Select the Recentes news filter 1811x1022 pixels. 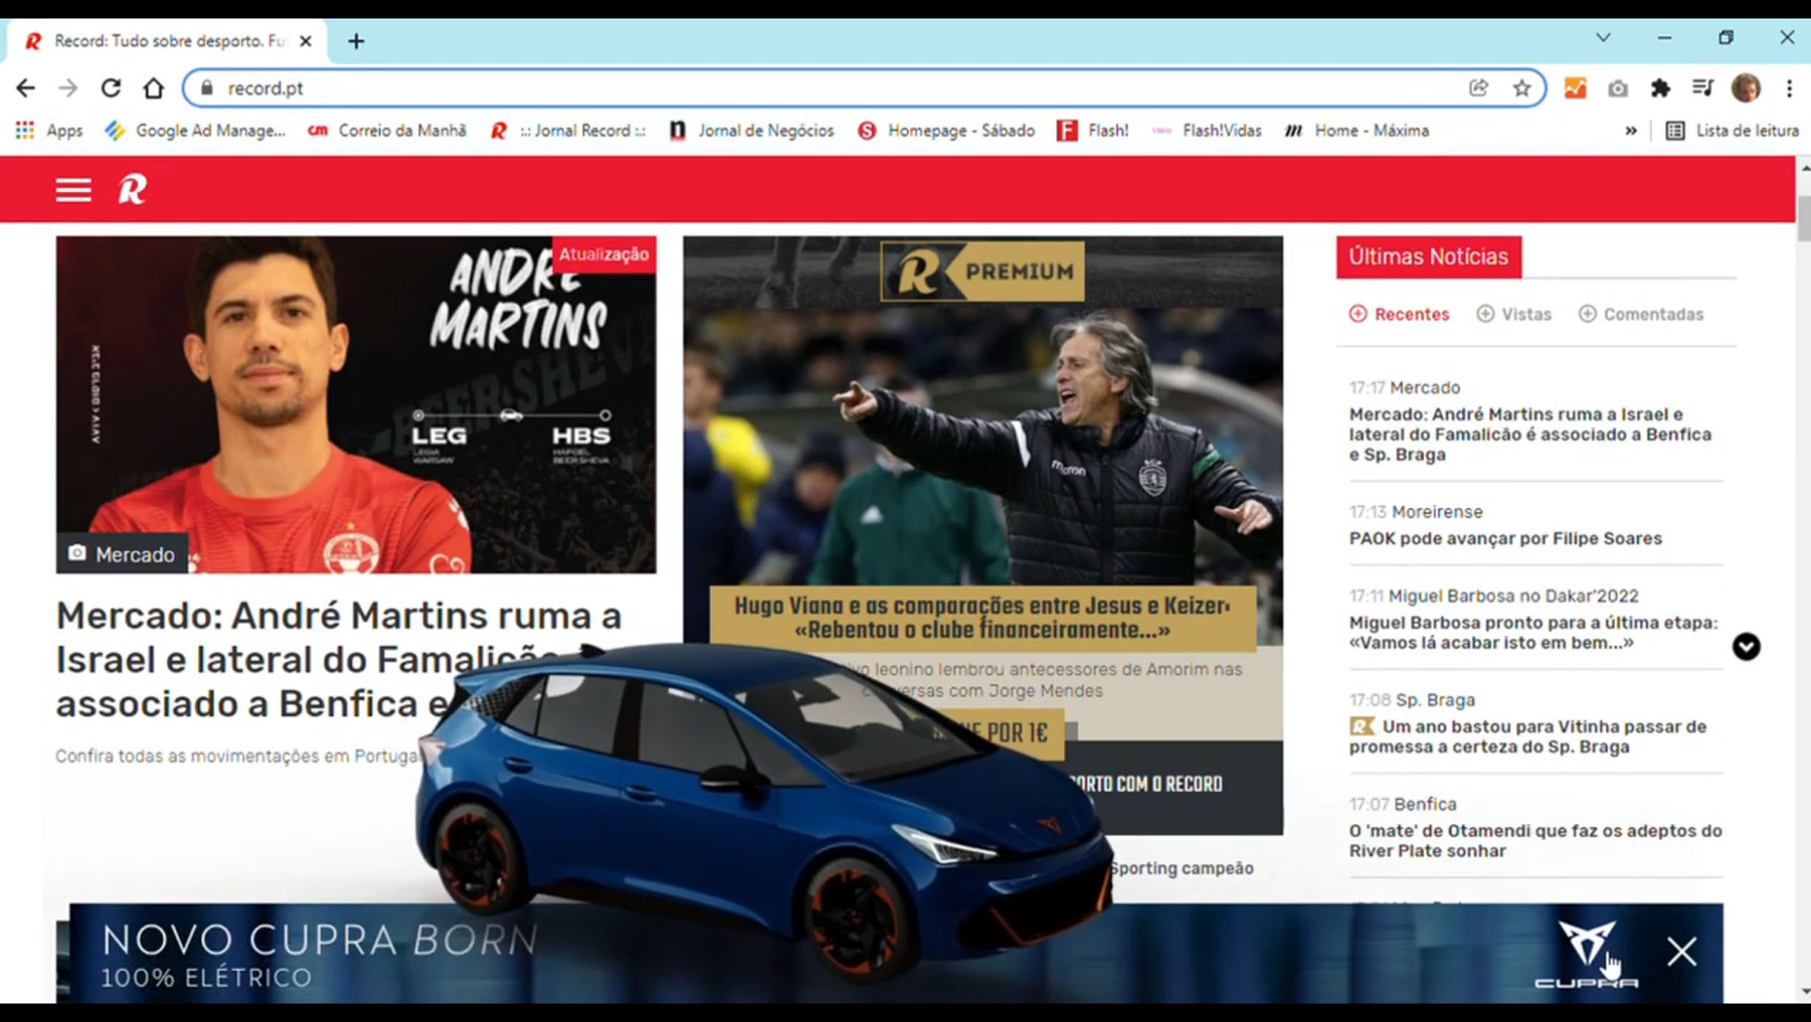1399,314
